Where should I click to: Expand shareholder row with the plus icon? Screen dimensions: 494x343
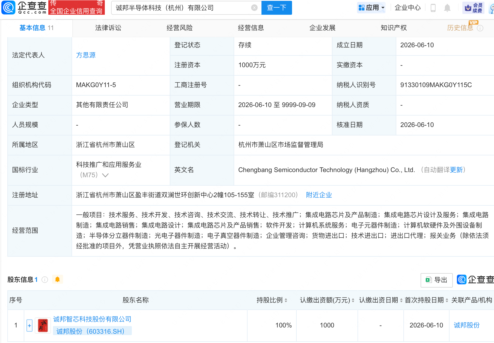point(29,326)
